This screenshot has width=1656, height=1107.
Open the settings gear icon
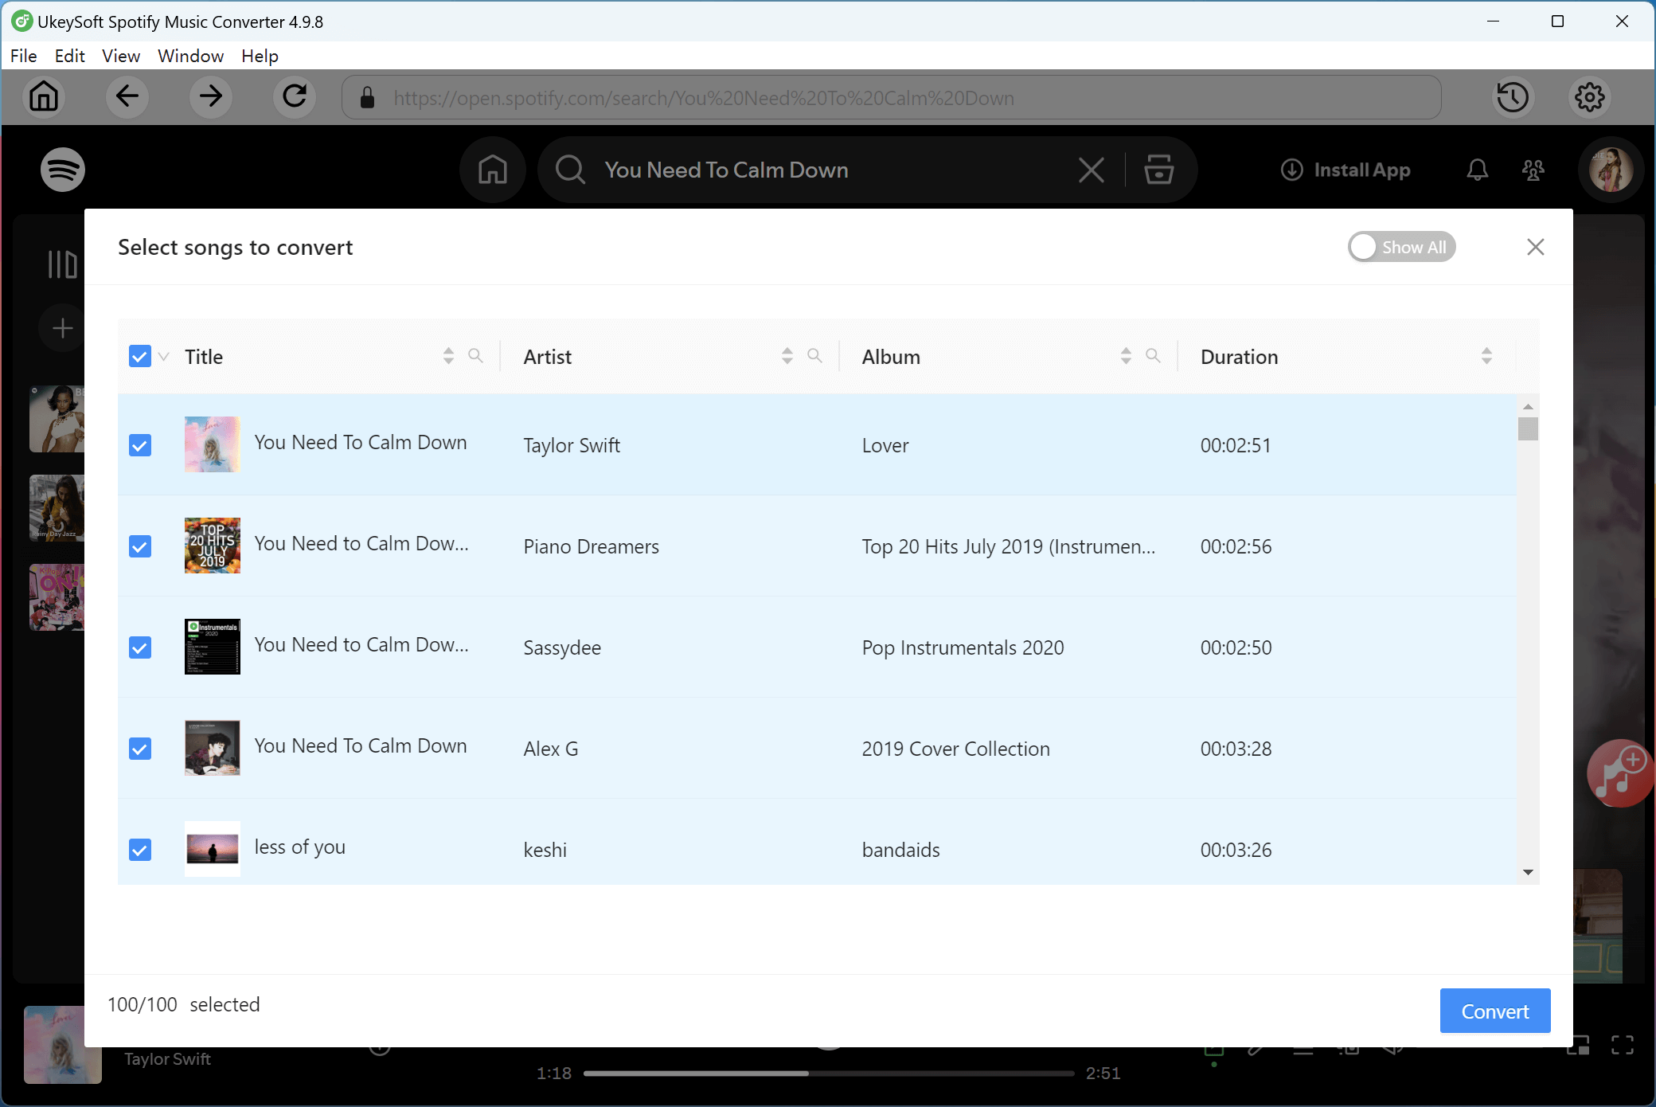[1589, 97]
